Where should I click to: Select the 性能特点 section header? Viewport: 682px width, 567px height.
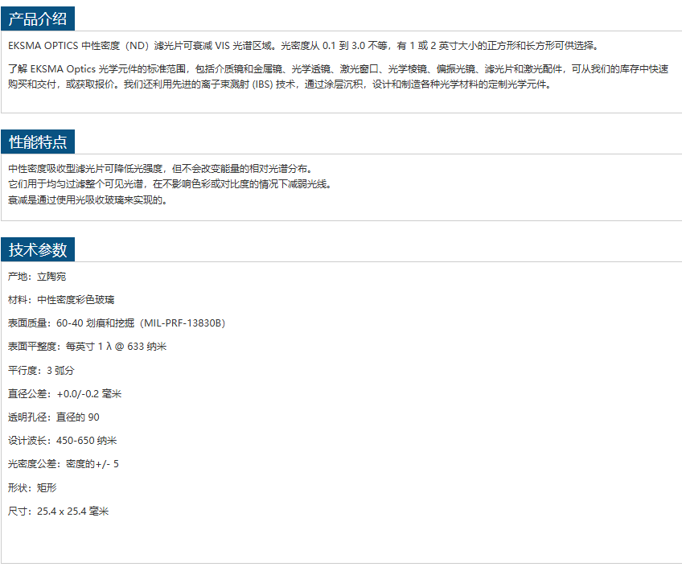click(x=38, y=142)
